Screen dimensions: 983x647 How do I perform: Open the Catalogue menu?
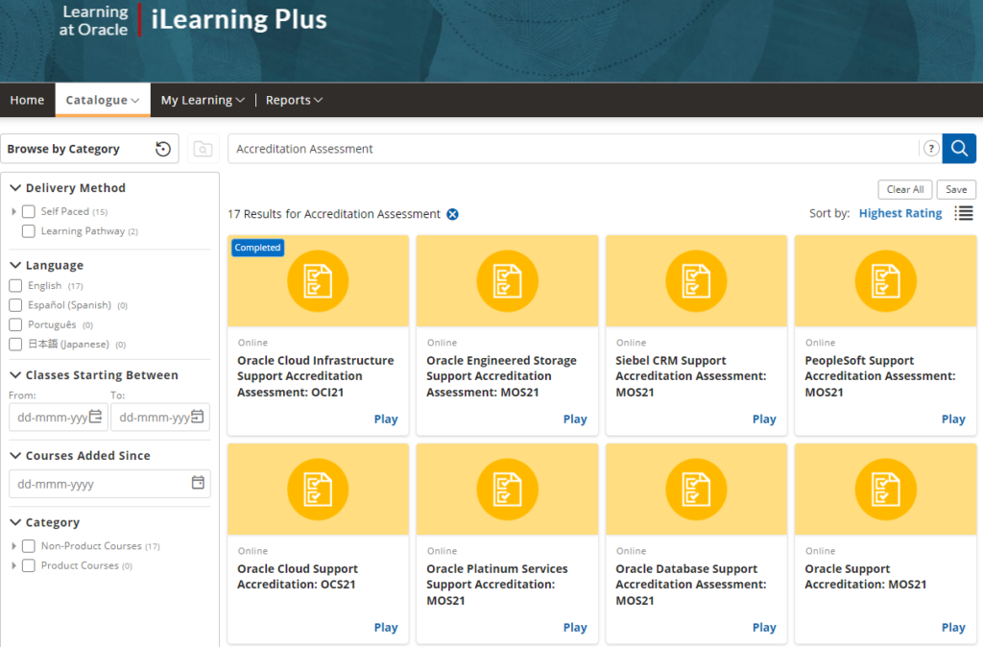coord(103,100)
